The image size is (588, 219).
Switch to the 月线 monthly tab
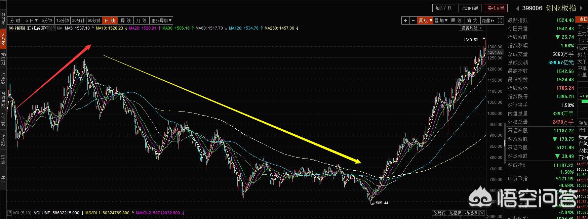(x=142, y=20)
